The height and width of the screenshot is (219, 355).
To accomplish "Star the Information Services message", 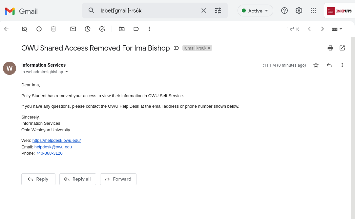I will point(316,65).
